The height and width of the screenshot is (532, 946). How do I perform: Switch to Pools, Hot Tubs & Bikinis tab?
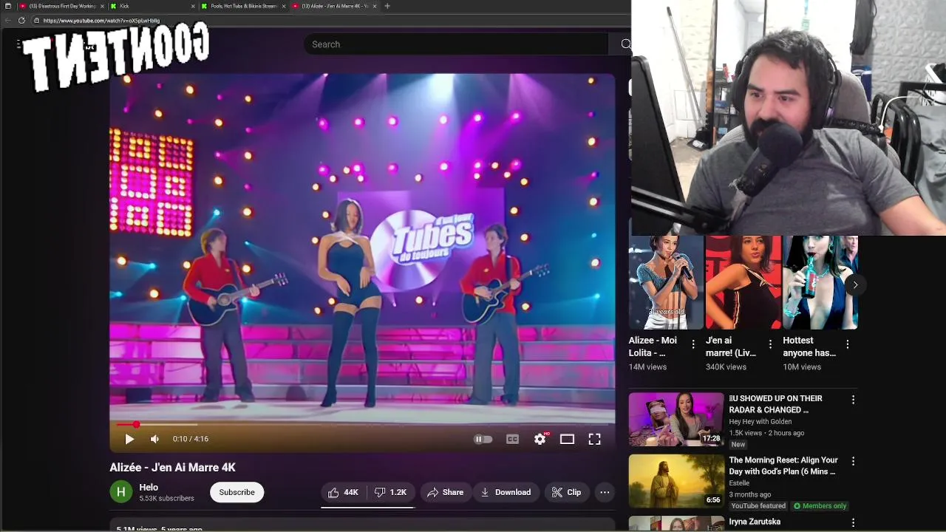click(242, 6)
